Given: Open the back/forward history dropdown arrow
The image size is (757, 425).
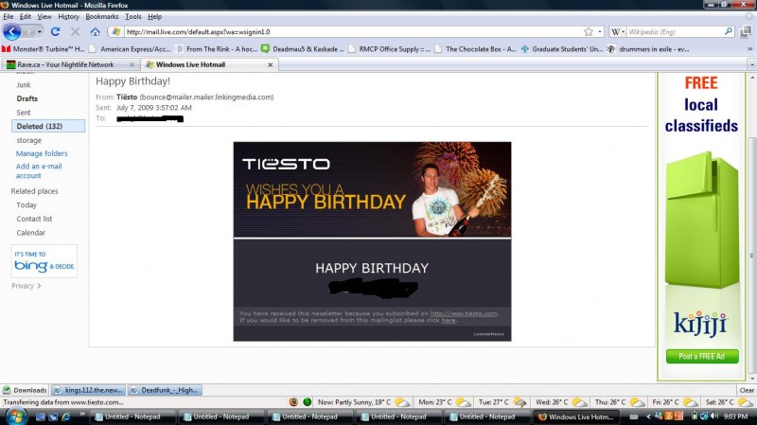Looking at the screenshot, I should pyautogui.click(x=40, y=32).
